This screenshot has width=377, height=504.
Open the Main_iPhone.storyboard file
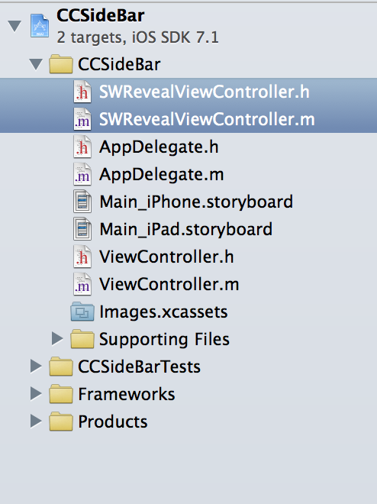196,202
